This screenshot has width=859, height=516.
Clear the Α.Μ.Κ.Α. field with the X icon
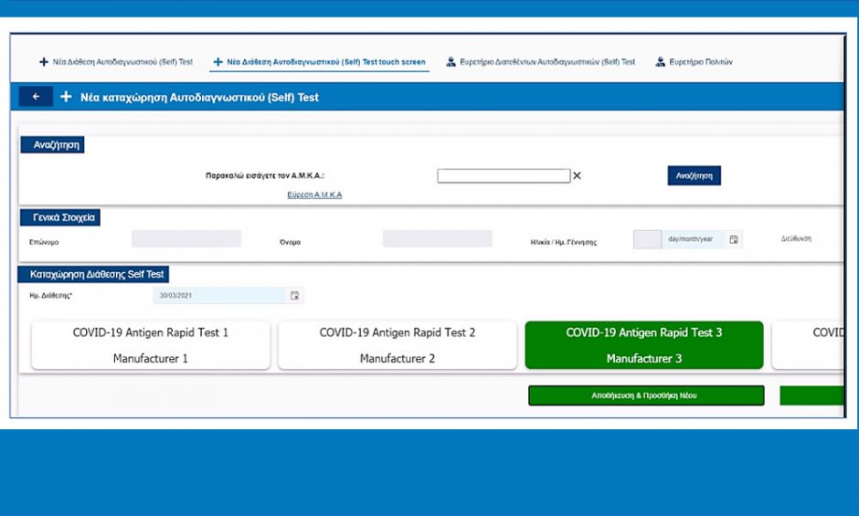[577, 176]
